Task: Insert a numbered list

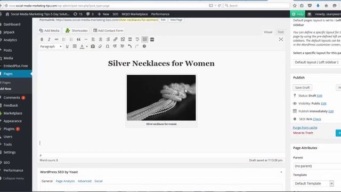Action: (71, 39)
